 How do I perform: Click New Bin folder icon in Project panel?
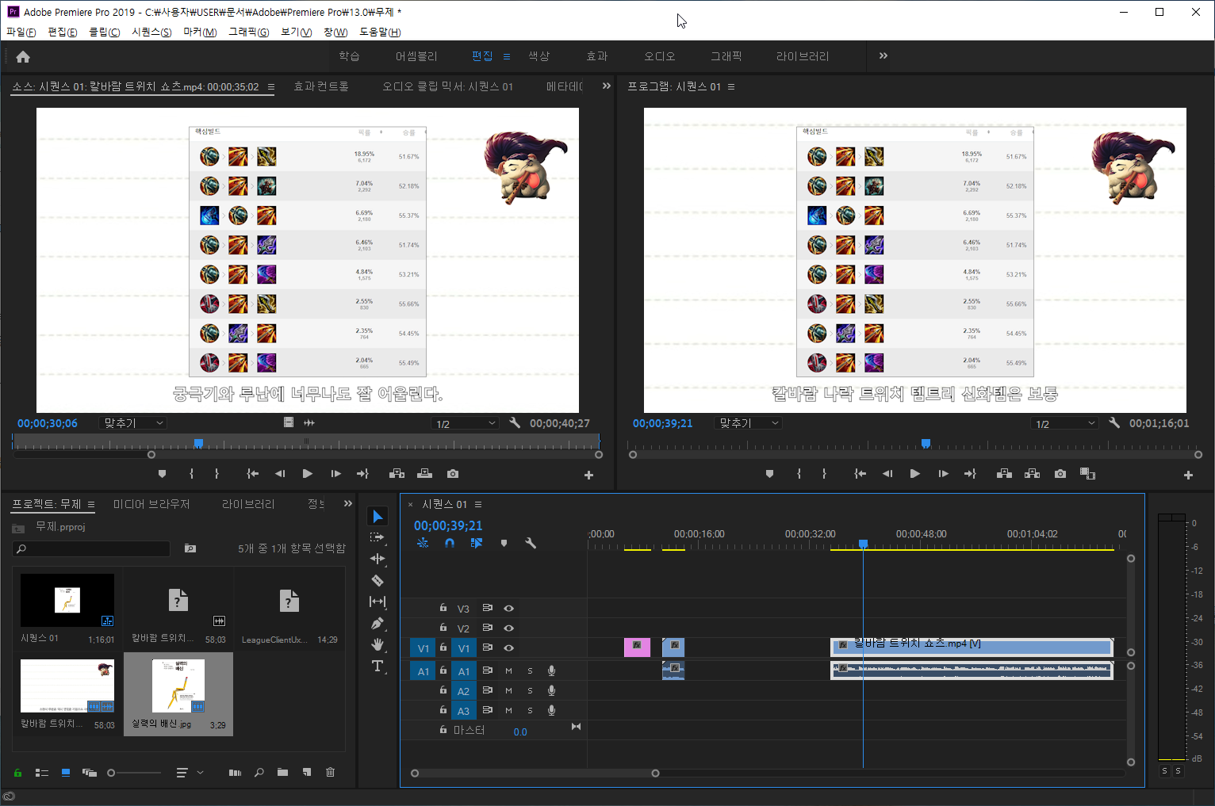click(x=282, y=772)
